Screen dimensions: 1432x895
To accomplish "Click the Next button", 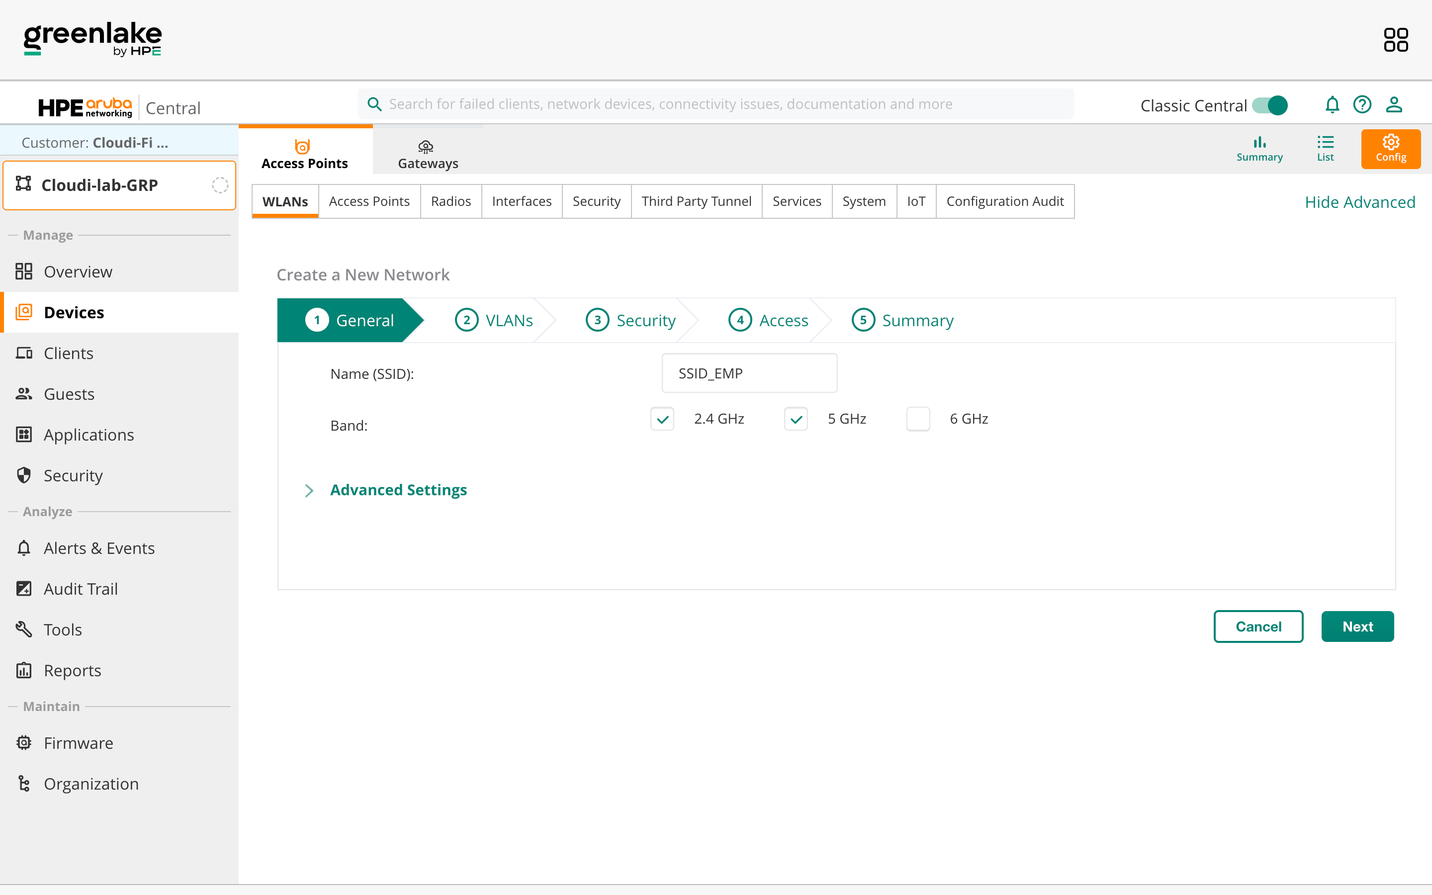I will pyautogui.click(x=1357, y=626).
